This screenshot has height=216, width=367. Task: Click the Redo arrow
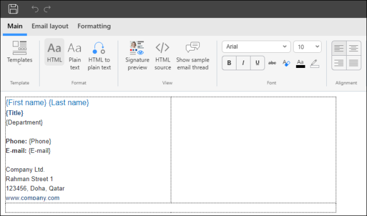(x=48, y=9)
